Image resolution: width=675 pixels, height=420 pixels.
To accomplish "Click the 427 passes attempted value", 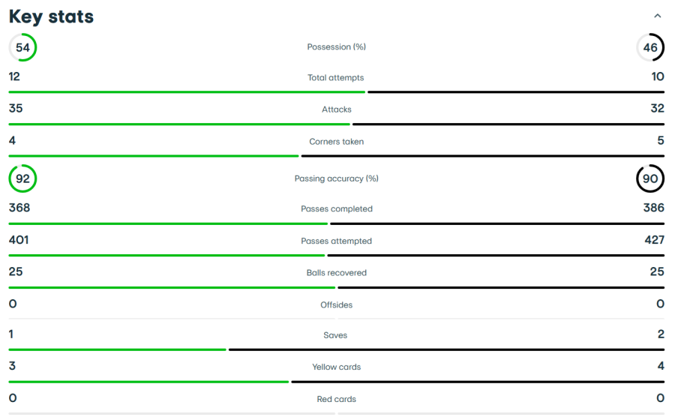I will point(654,240).
